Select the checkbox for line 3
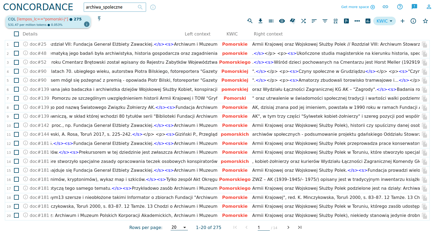The height and width of the screenshot is (236, 434). [16, 62]
